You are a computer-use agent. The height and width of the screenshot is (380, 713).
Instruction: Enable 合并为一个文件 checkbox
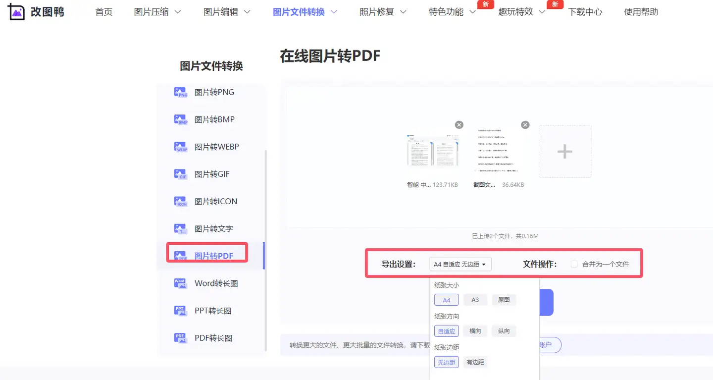574,264
